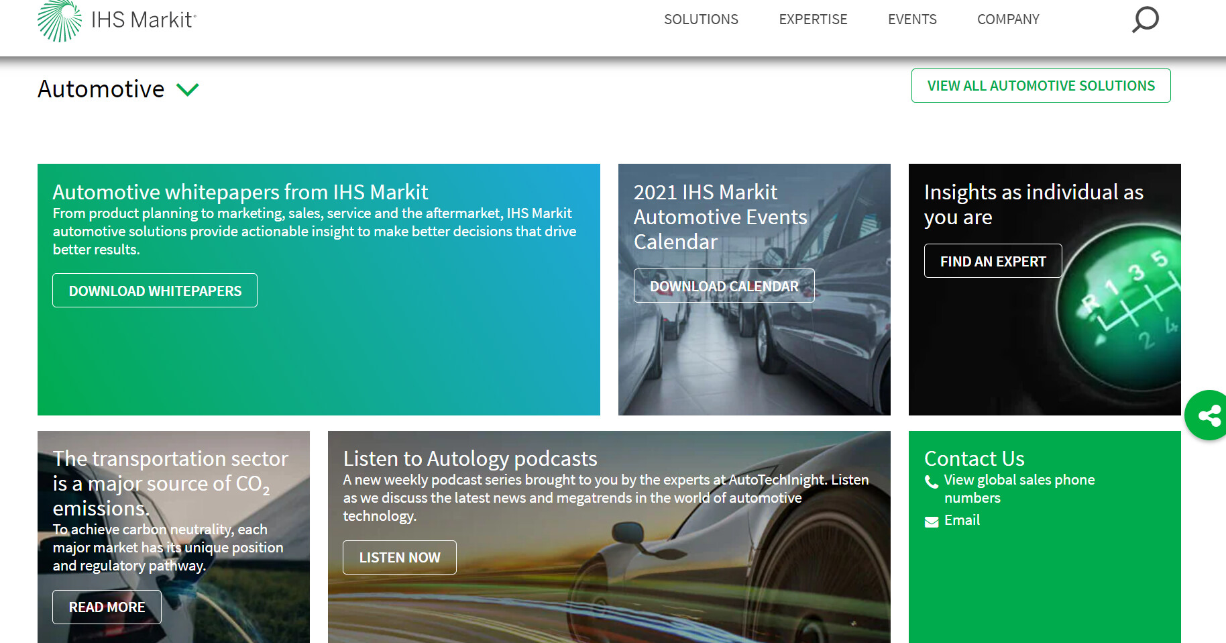Open the Company menu
Image resolution: width=1226 pixels, height=643 pixels.
[x=1008, y=19]
